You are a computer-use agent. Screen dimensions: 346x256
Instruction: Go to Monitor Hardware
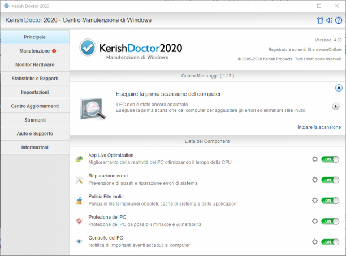35,64
